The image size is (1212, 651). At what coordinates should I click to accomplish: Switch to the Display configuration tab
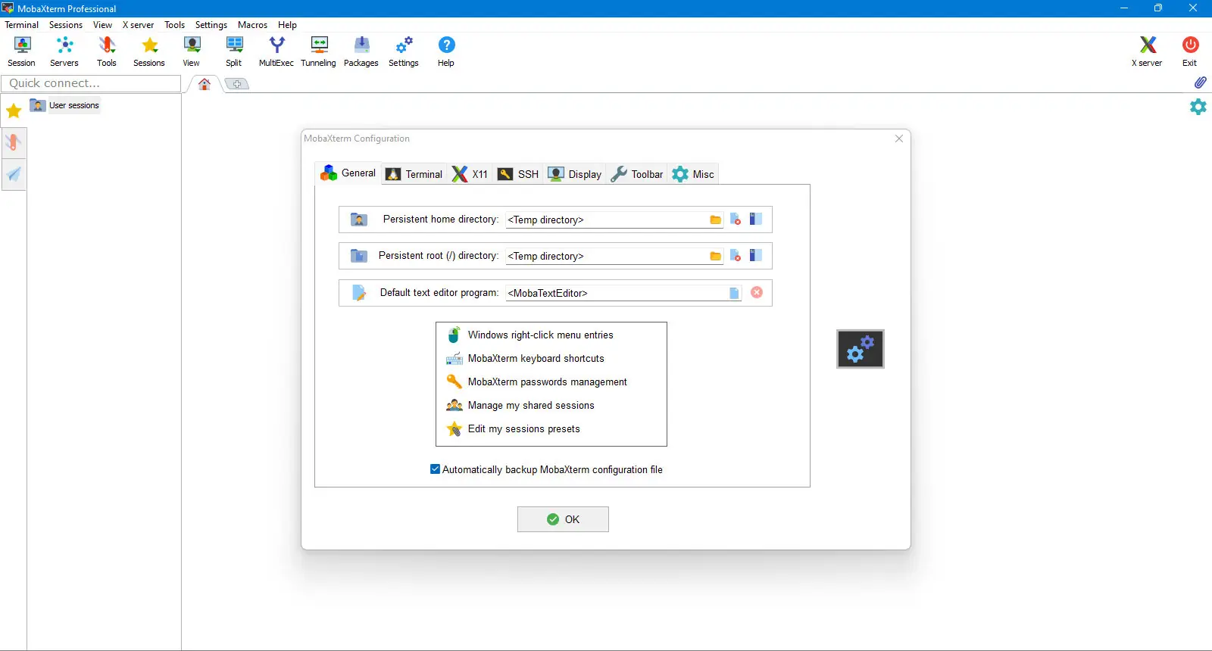click(574, 174)
